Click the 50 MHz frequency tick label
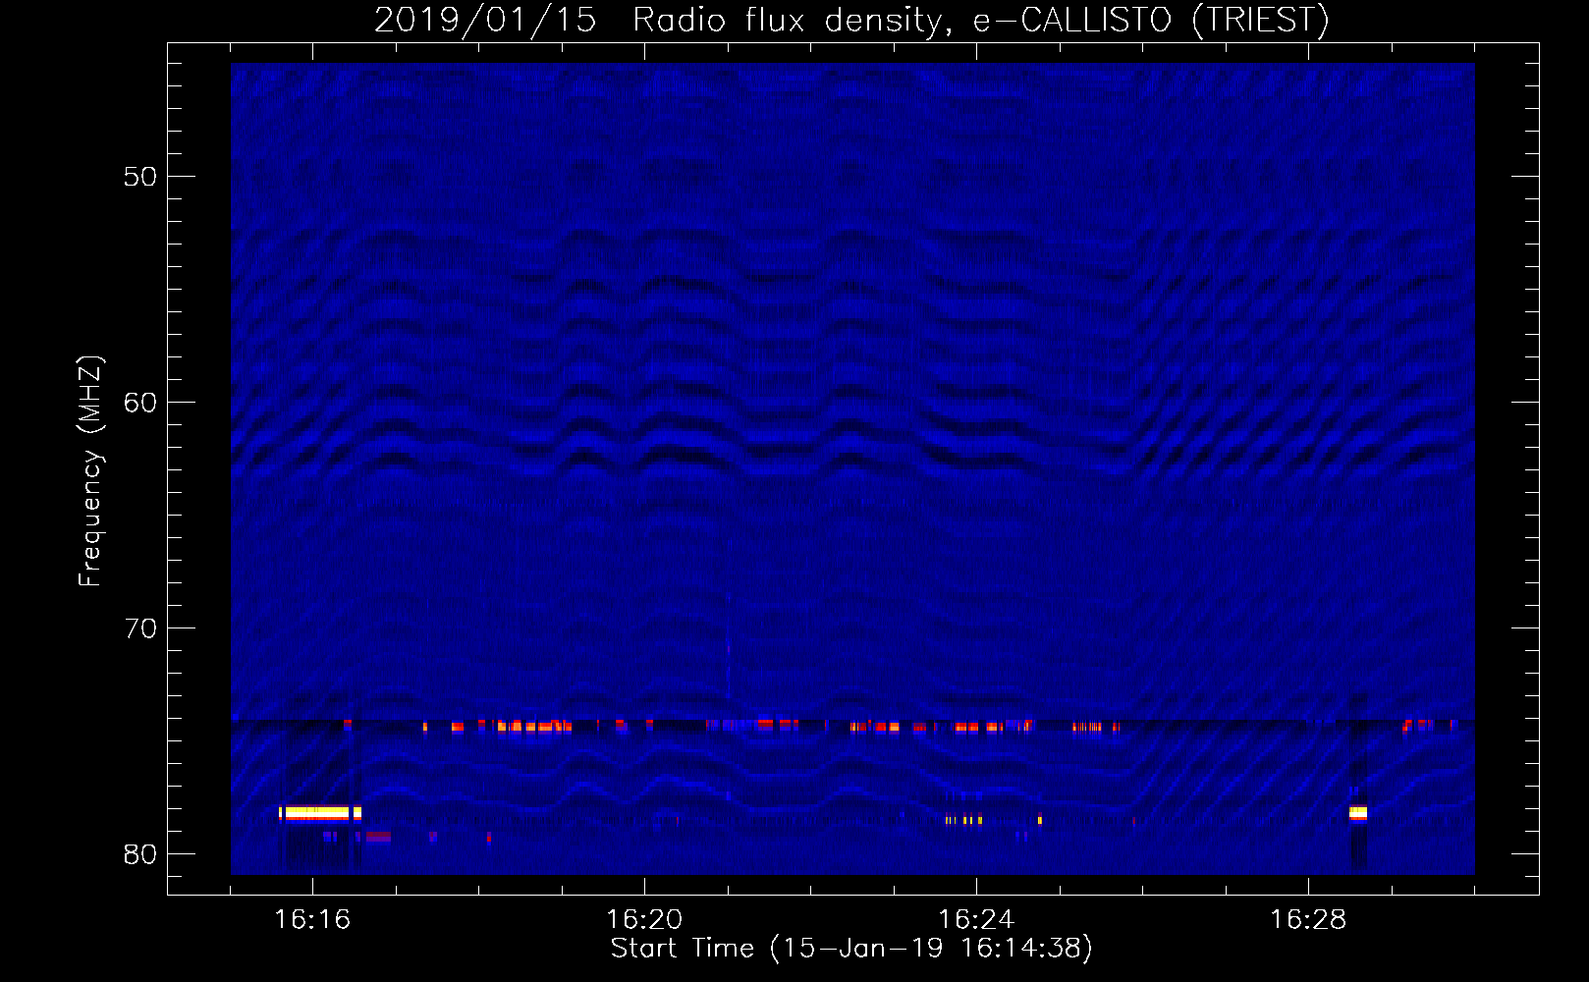1589x982 pixels. pyautogui.click(x=140, y=177)
